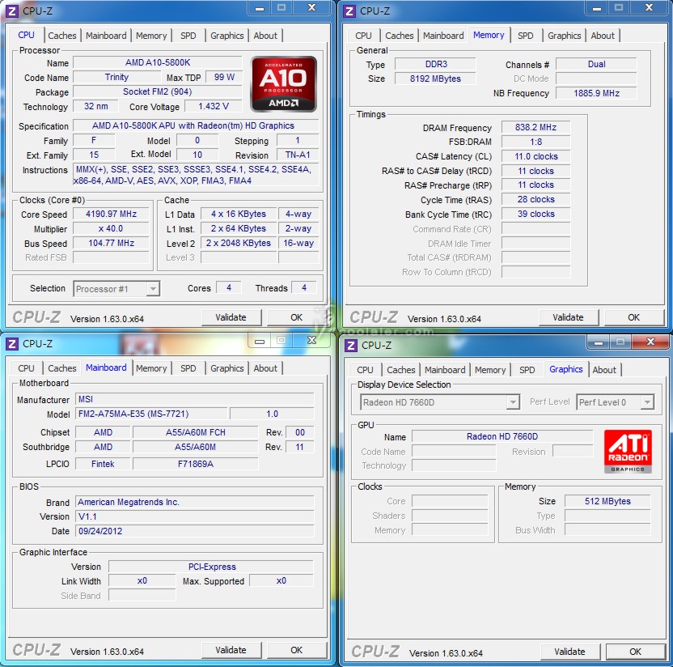
Task: Click Validate in the Processor window
Action: [231, 317]
